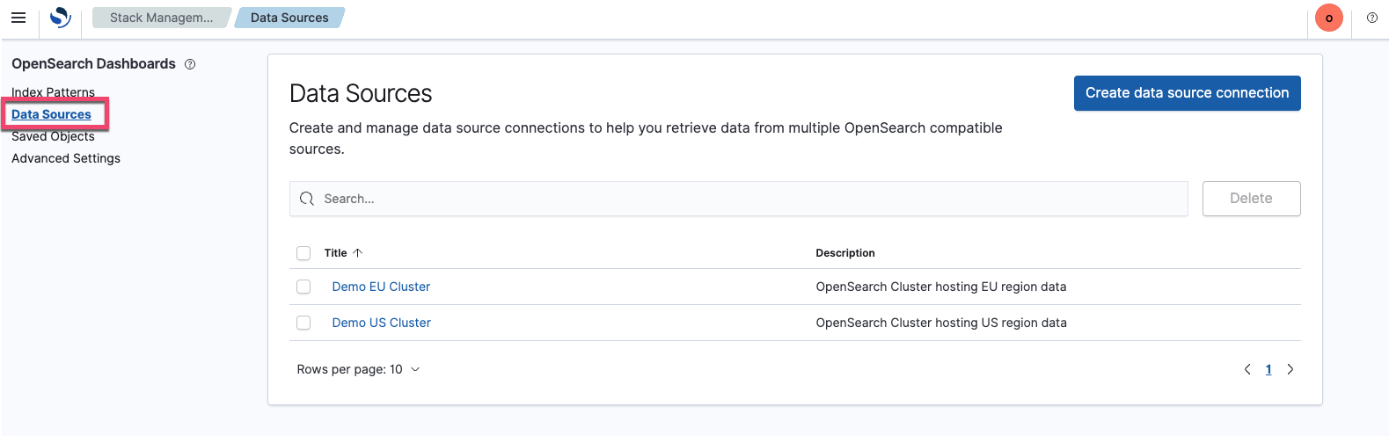Click 'OpenSearch Cluster hosting US region data' text
Screen dimensions: 1389x436
point(940,323)
